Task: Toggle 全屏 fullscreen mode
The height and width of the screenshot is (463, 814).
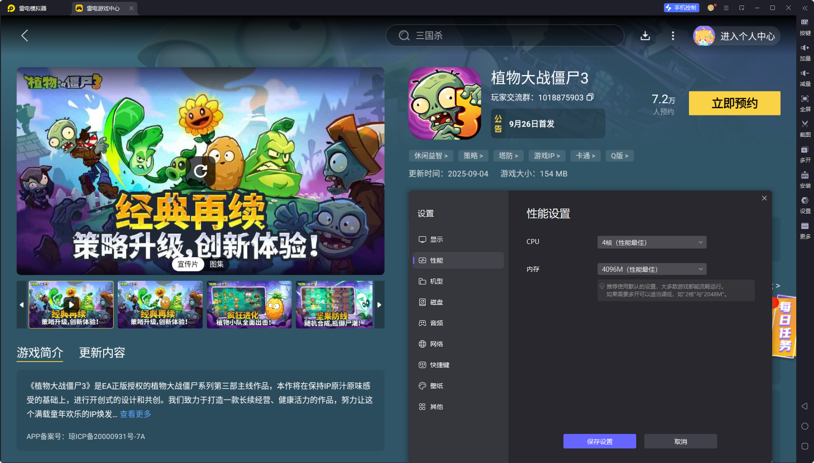Action: click(x=805, y=103)
